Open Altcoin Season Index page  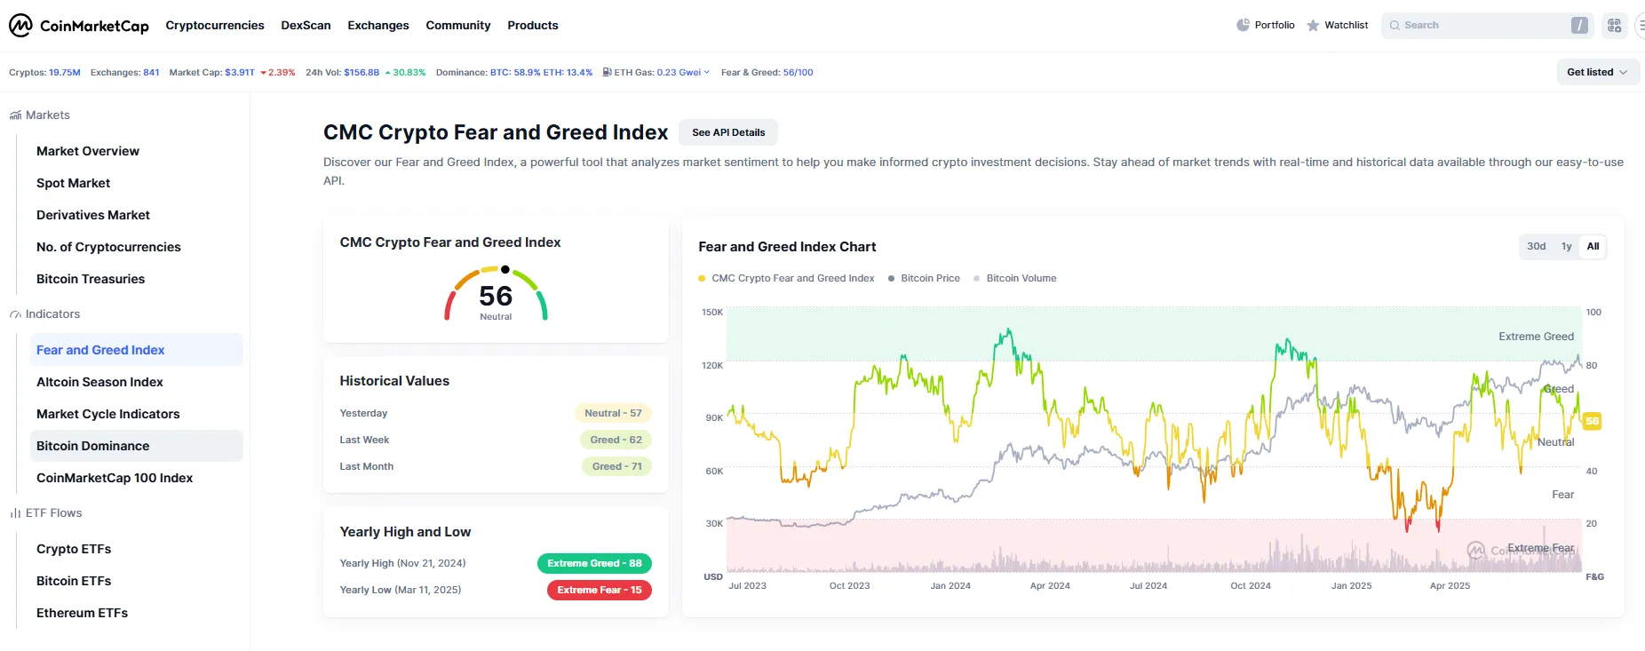pyautogui.click(x=99, y=382)
